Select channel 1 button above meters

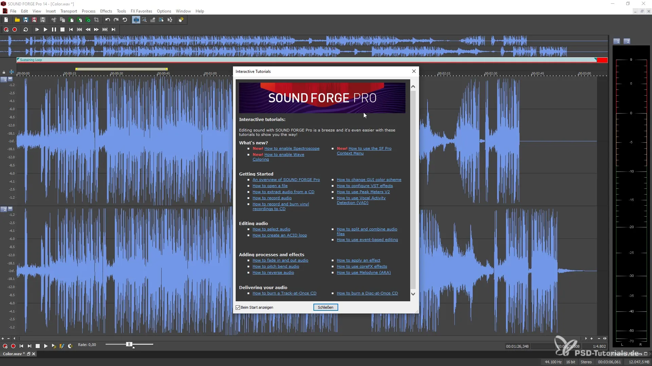tap(617, 41)
